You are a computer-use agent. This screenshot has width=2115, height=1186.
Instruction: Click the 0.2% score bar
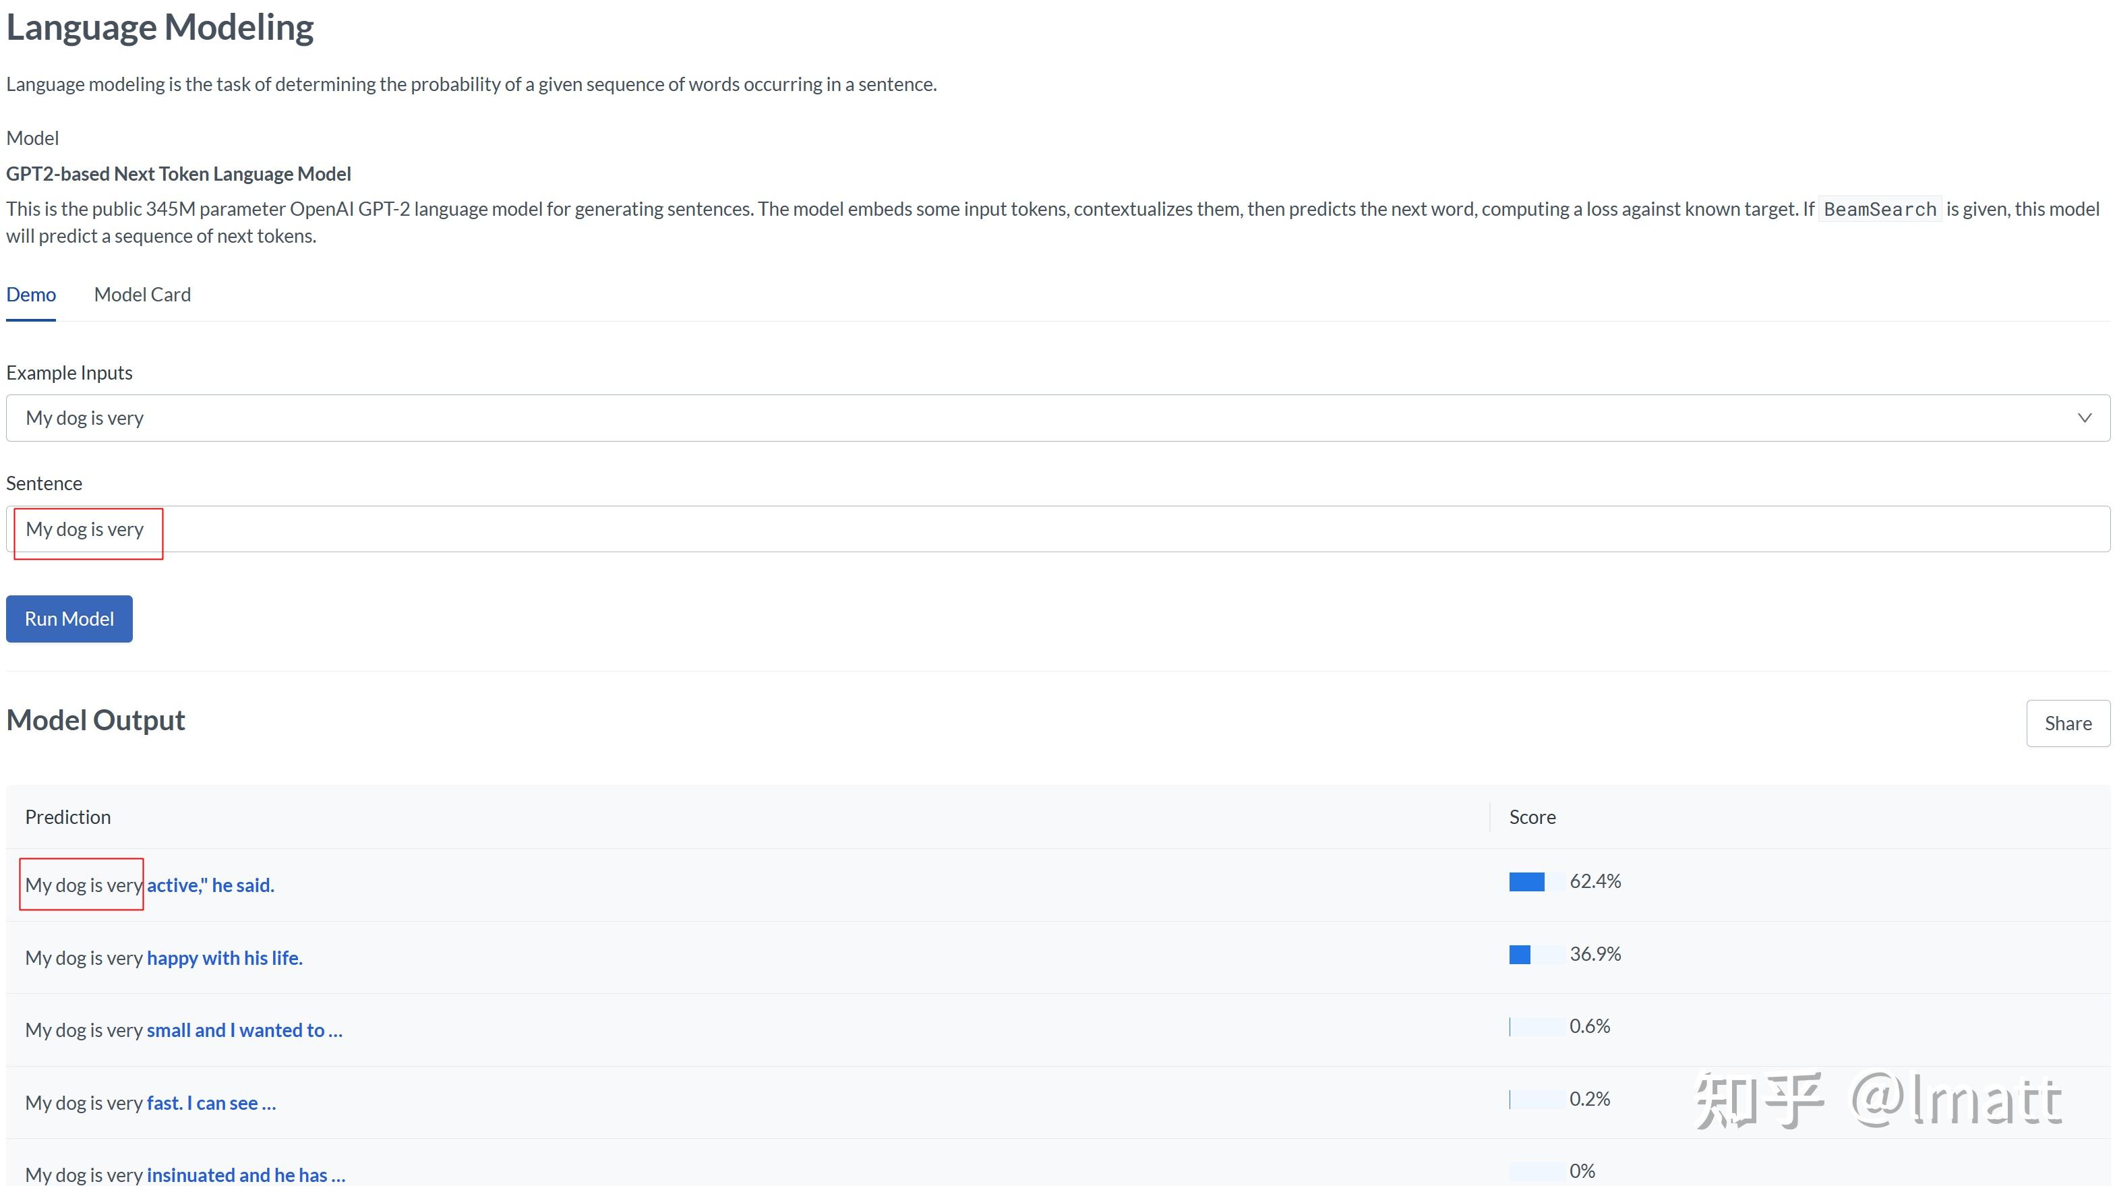pyautogui.click(x=1535, y=1099)
